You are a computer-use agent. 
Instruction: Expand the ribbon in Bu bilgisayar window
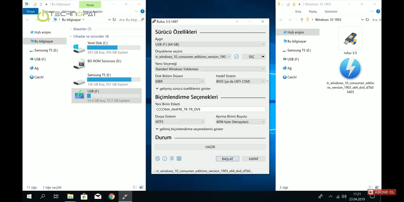click(136, 12)
